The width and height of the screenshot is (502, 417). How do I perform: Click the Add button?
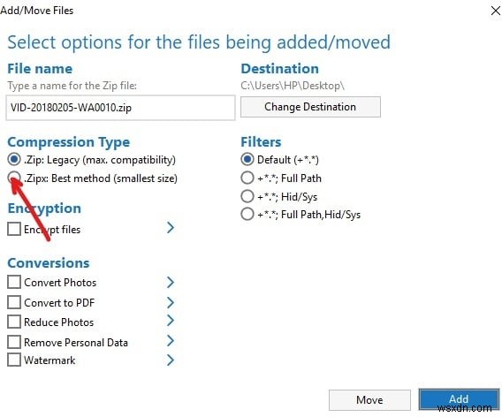[x=459, y=399]
